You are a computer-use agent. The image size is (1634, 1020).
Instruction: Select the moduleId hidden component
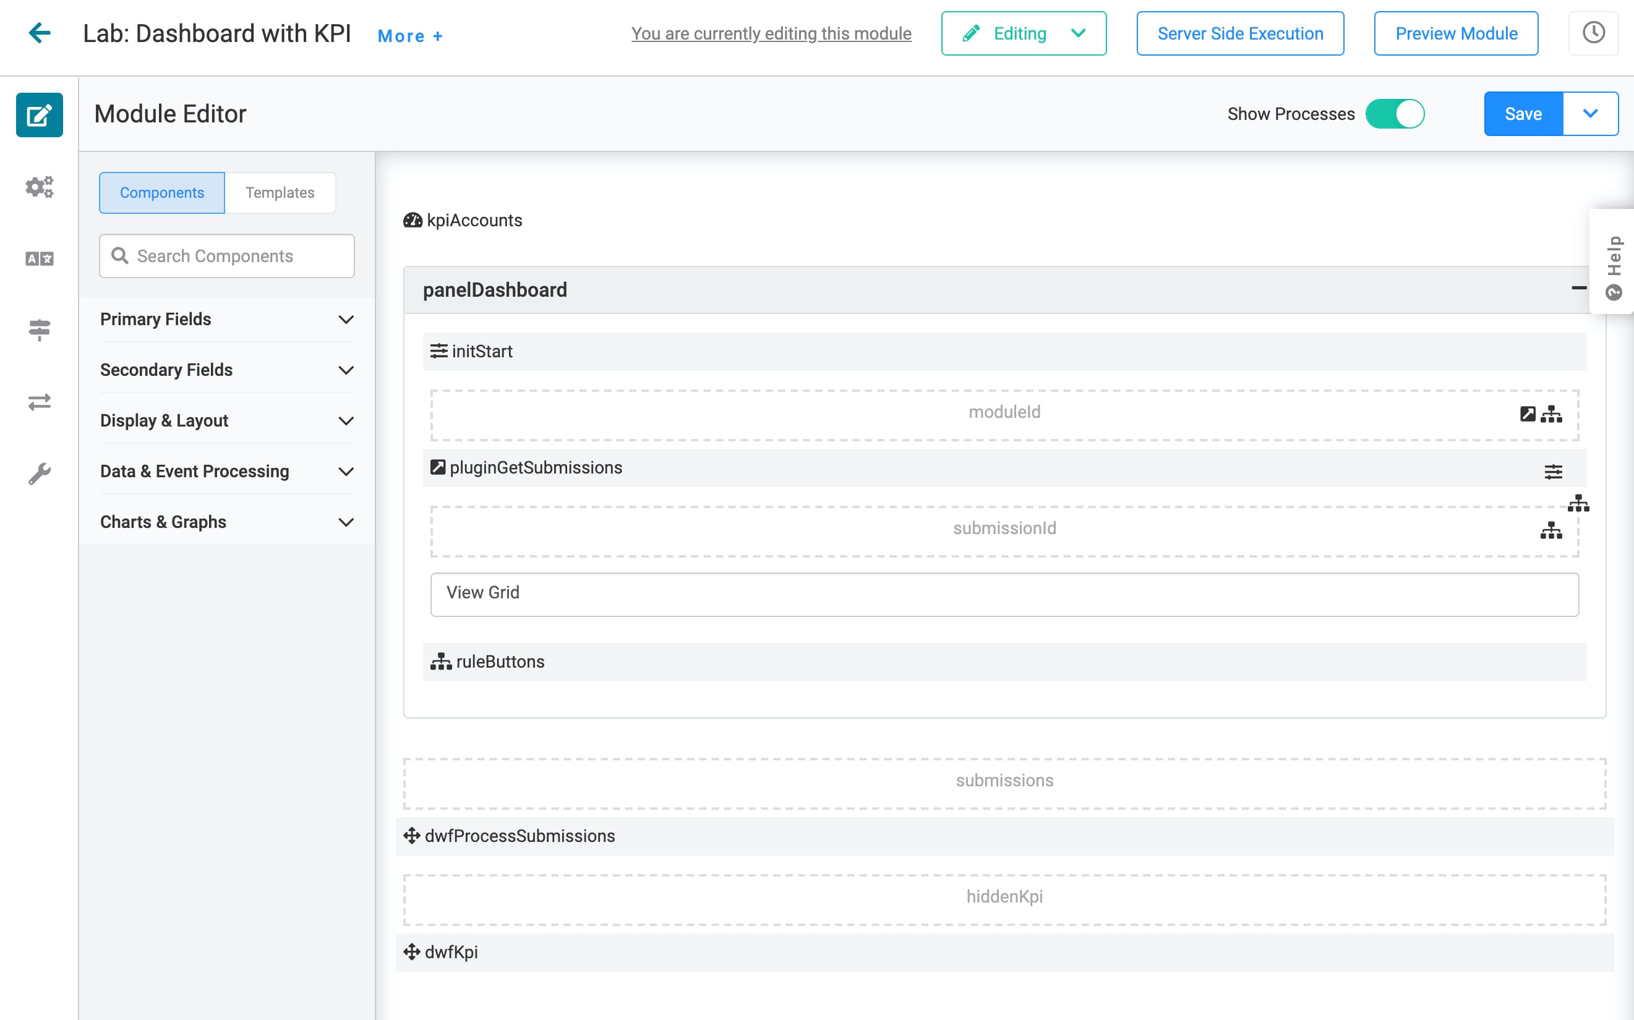tap(1004, 415)
